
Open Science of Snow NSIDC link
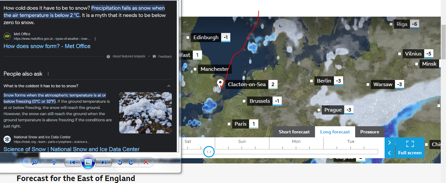pyautogui.click(x=72, y=149)
